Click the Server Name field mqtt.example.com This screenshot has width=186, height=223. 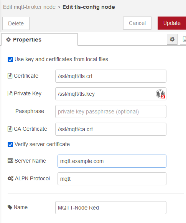[112, 161]
